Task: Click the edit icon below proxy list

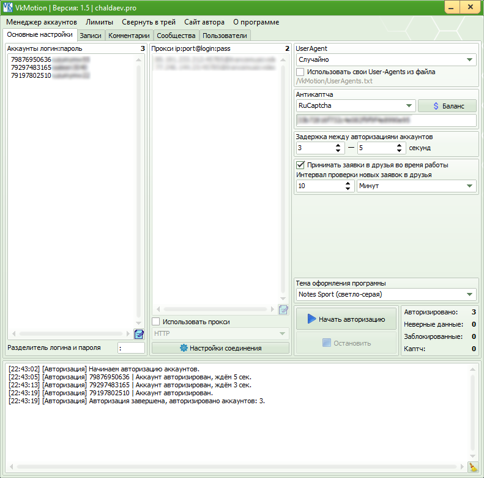Action: pos(283,309)
